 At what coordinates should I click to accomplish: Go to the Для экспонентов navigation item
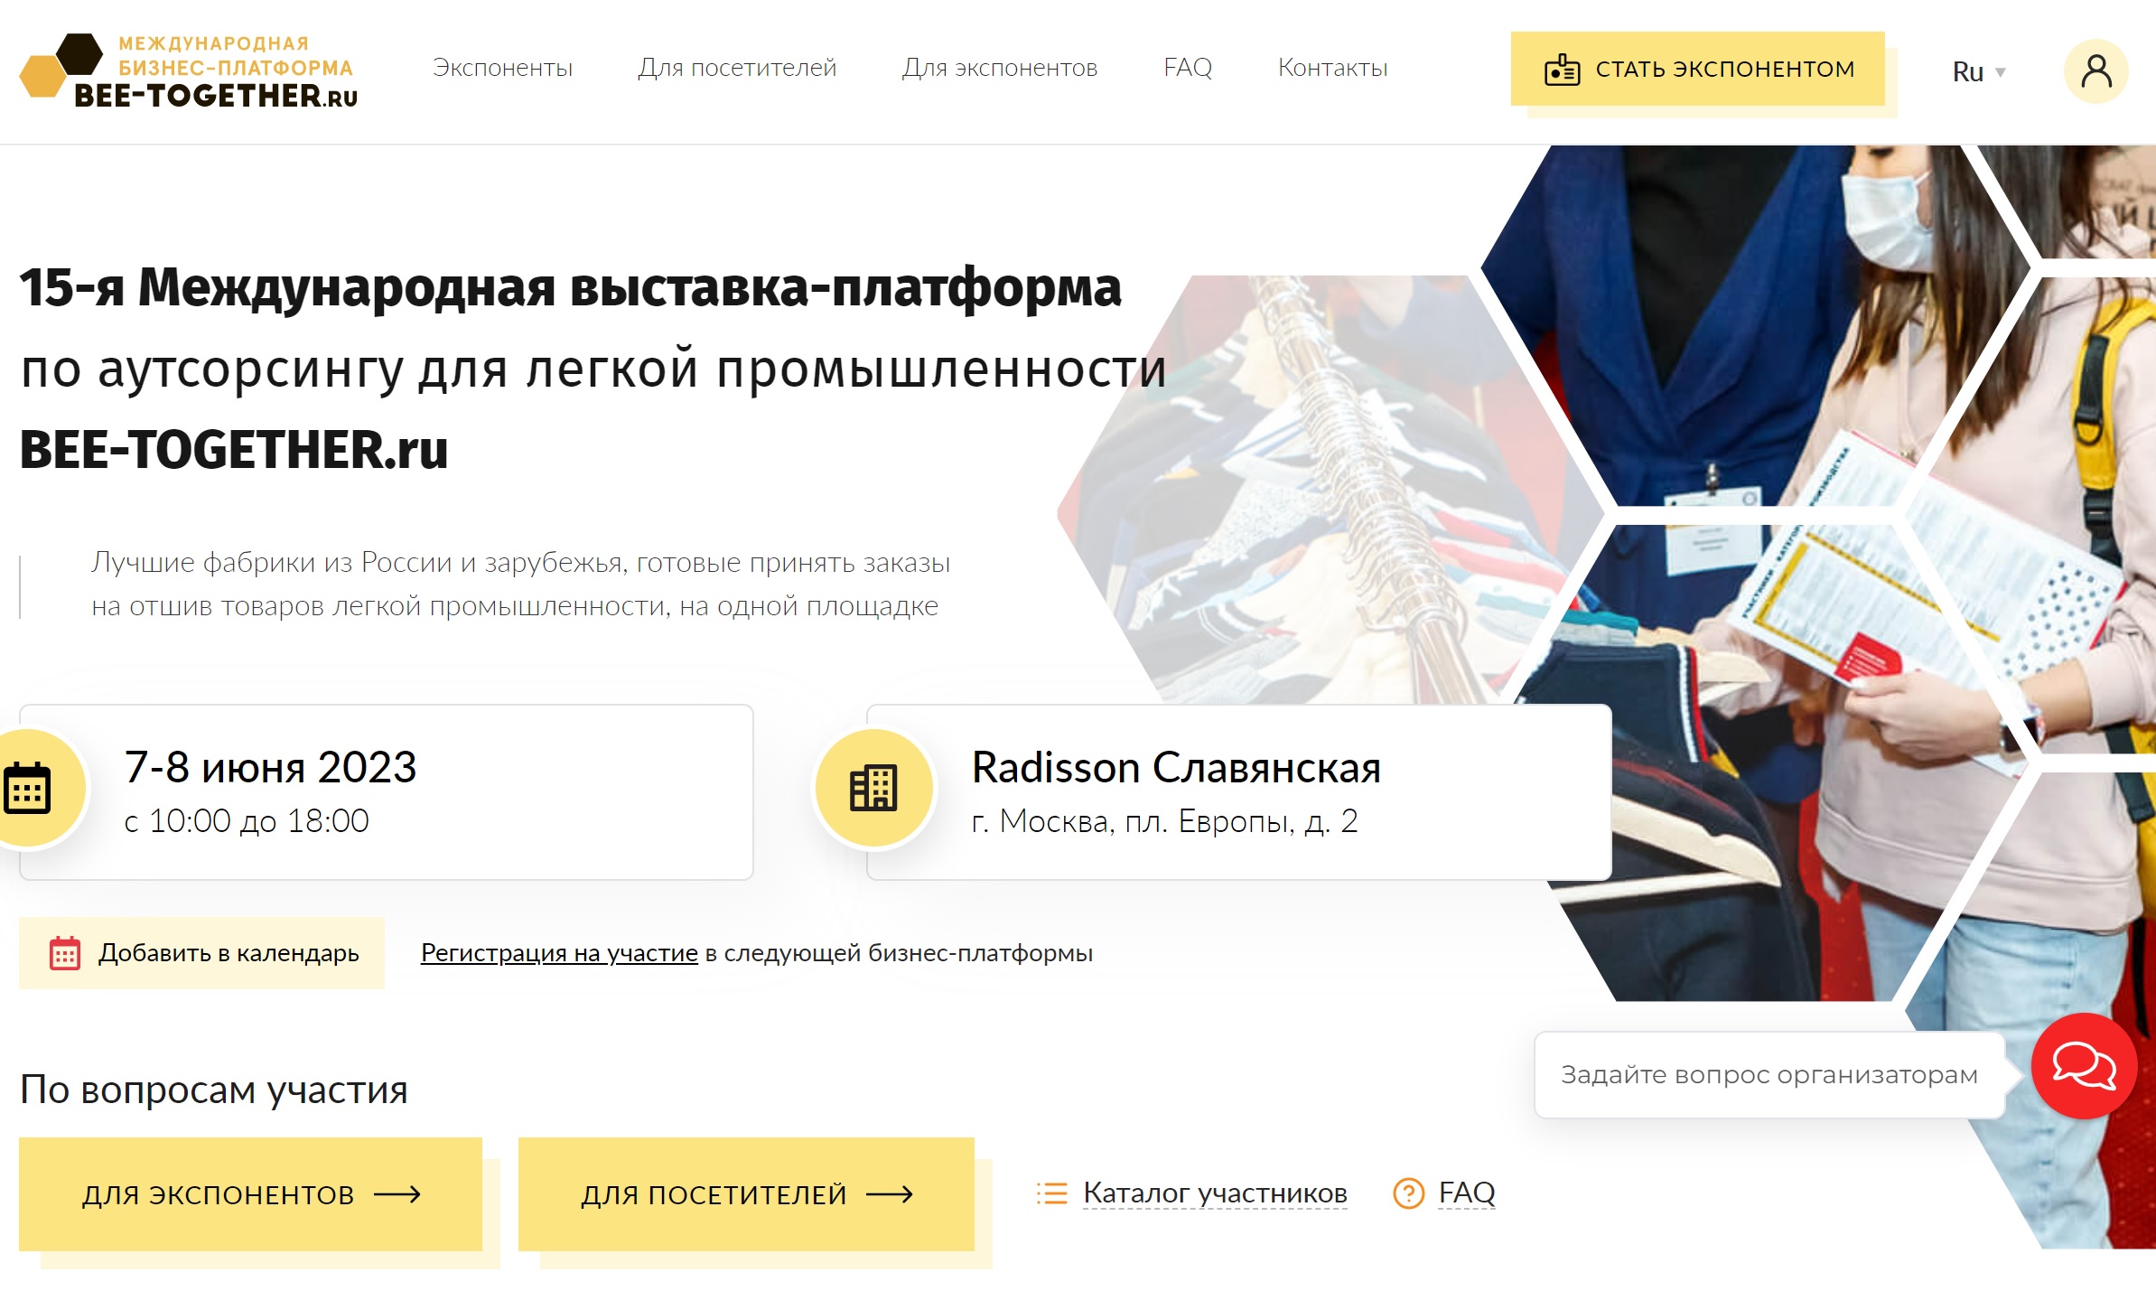[x=1000, y=68]
